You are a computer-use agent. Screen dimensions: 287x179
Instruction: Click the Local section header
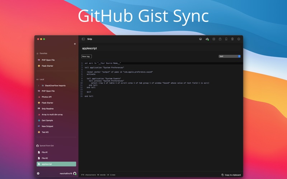(42, 79)
